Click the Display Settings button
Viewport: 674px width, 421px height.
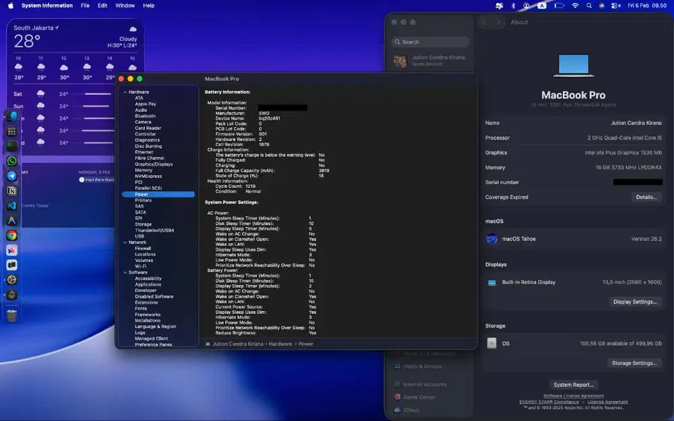click(635, 302)
